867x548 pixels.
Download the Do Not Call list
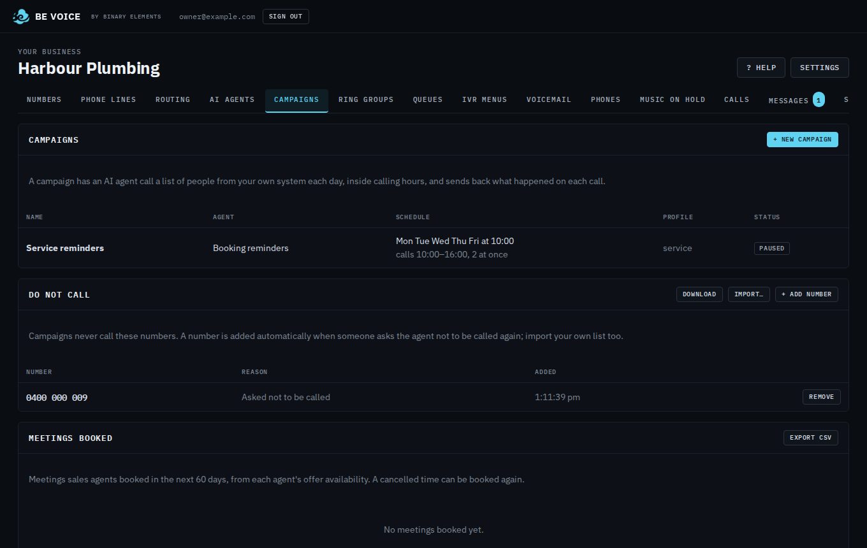point(699,294)
